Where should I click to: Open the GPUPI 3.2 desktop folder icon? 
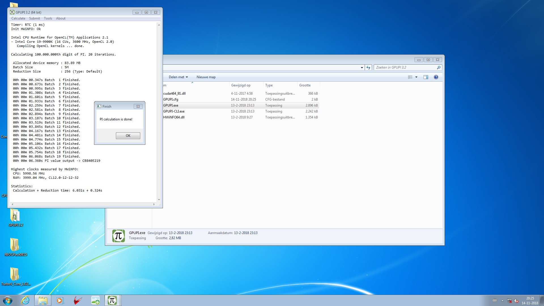15,218
